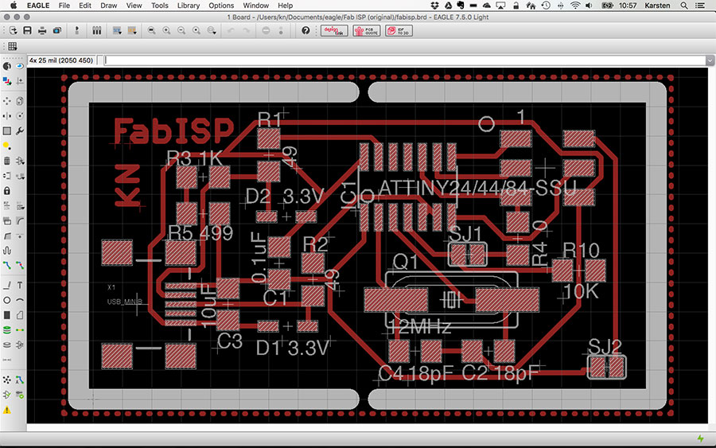716x448 pixels.
Task: Select the Text T tool
Action: click(x=20, y=286)
